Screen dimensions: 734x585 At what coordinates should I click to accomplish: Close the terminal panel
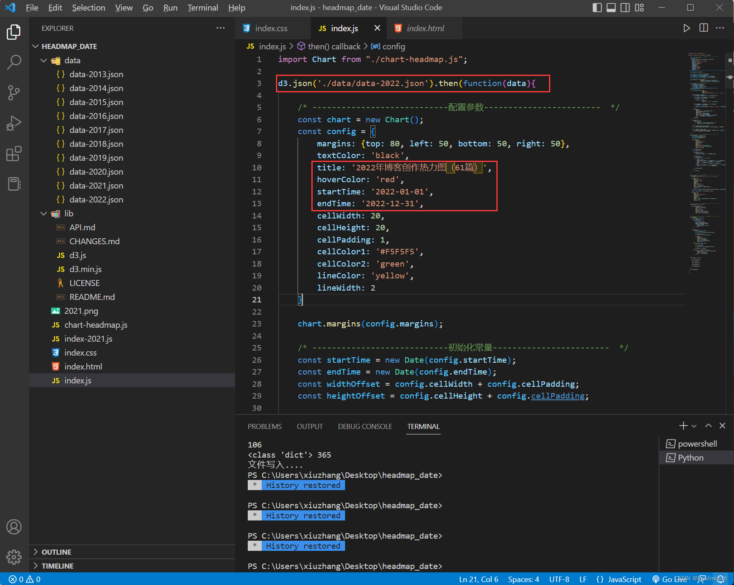(722, 426)
